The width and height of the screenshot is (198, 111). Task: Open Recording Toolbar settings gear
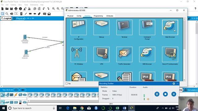tap(174, 84)
